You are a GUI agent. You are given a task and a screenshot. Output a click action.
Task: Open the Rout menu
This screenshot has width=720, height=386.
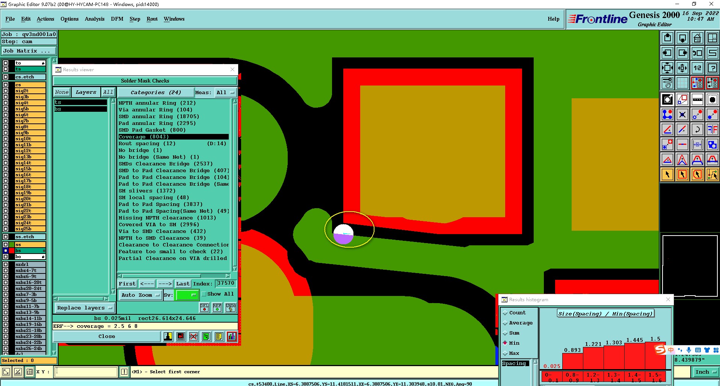pyautogui.click(x=152, y=19)
